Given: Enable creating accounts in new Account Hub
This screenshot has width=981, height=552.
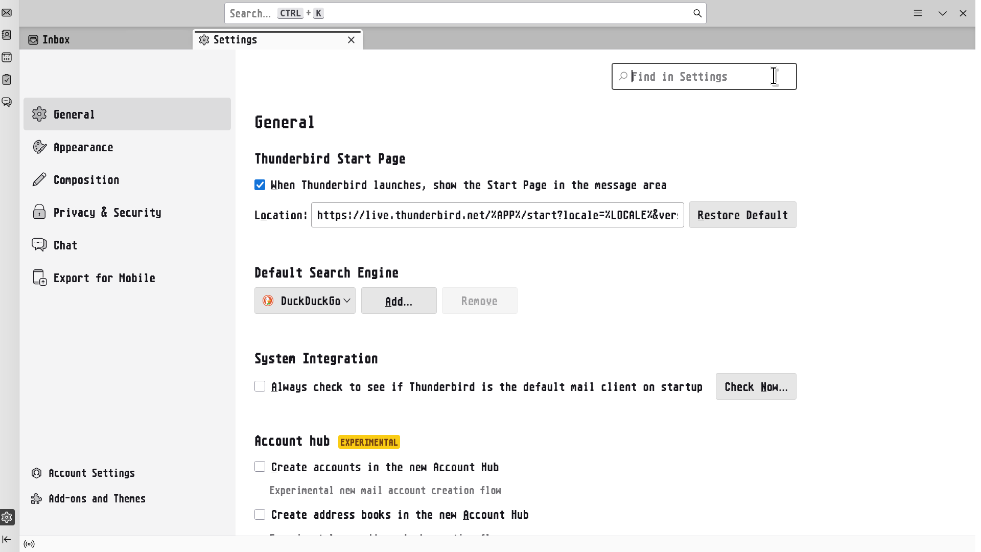Looking at the screenshot, I should coord(260,467).
